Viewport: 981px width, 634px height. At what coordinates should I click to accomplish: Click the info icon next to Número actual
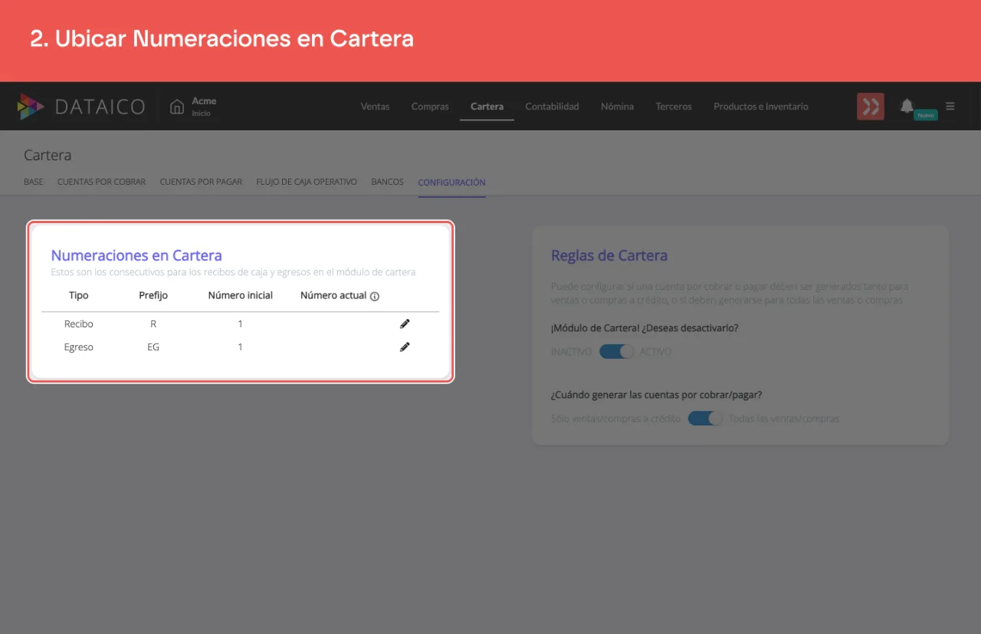(x=375, y=296)
